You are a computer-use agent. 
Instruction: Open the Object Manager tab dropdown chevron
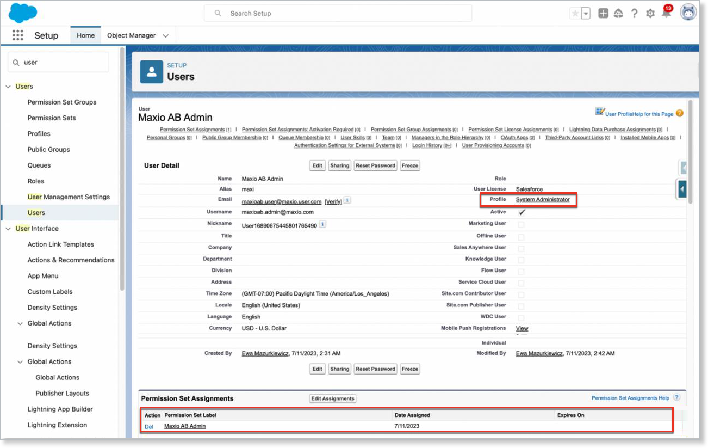[165, 36]
